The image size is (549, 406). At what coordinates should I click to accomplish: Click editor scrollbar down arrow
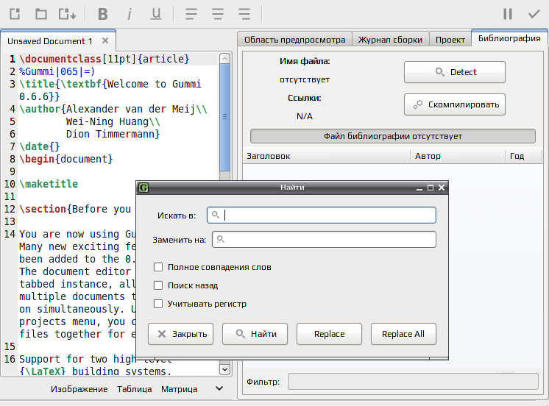tap(224, 369)
